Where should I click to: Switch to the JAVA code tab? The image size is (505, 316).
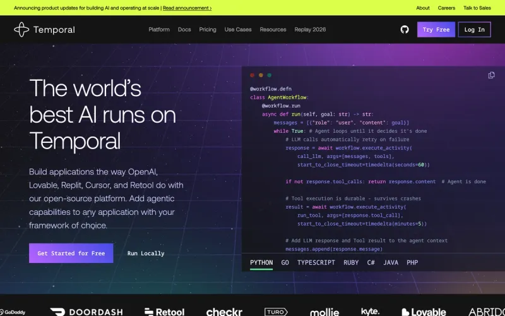(x=391, y=262)
